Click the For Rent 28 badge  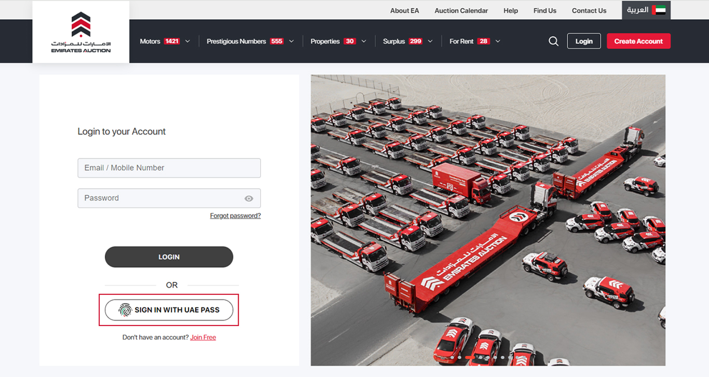(482, 41)
